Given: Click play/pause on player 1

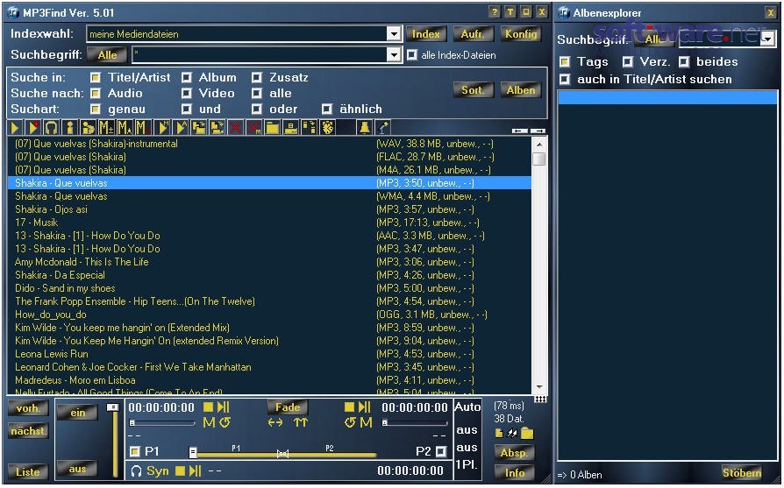Looking at the screenshot, I should click(224, 407).
